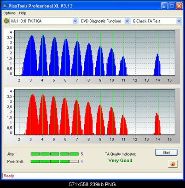Screen dimensions: 185x188
Task: Click the Peak Shift label
Action: pos(16,162)
